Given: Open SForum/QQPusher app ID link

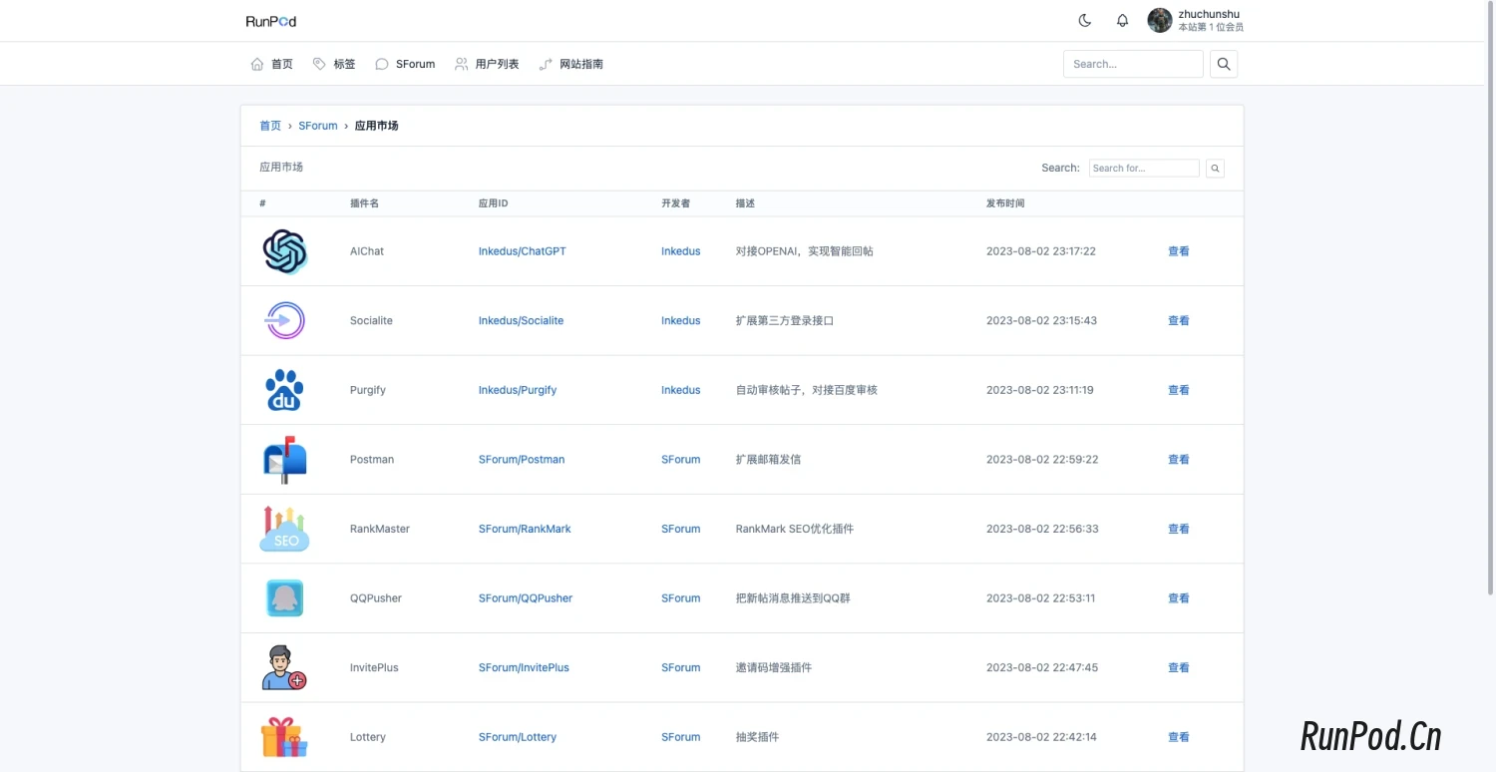Looking at the screenshot, I should pyautogui.click(x=526, y=598).
